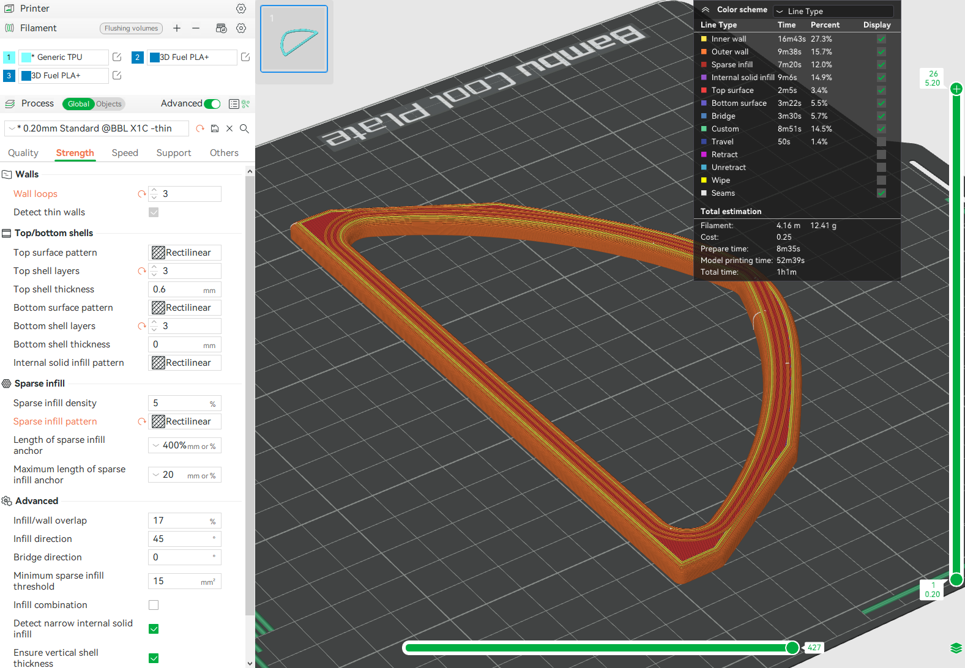Click the Flushing volumes button

click(x=131, y=28)
